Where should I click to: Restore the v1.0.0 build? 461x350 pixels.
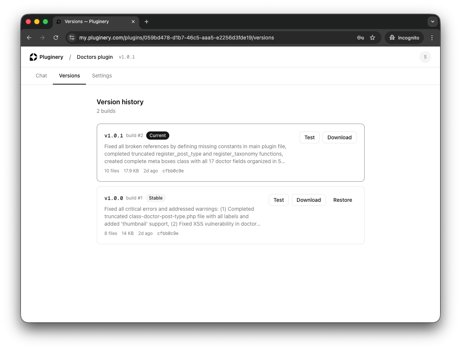pos(342,200)
